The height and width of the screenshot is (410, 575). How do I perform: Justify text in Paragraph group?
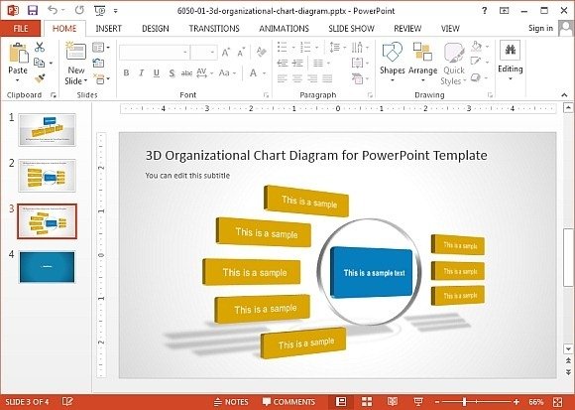[x=327, y=78]
